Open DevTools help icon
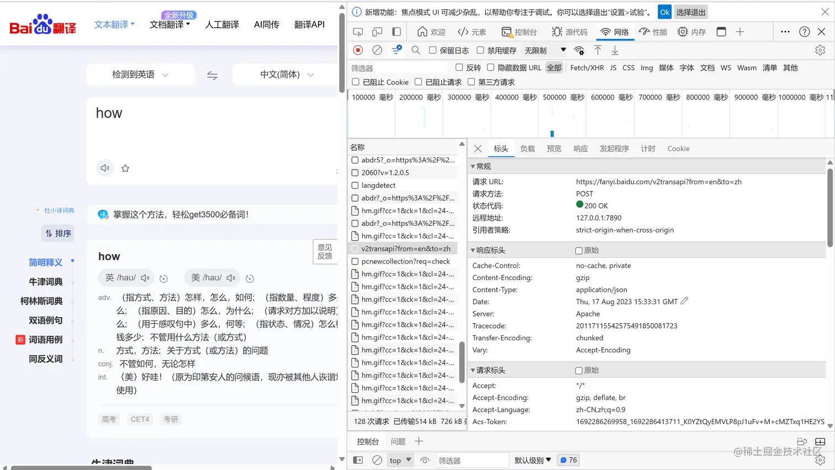This screenshot has width=835, height=470. [x=805, y=32]
